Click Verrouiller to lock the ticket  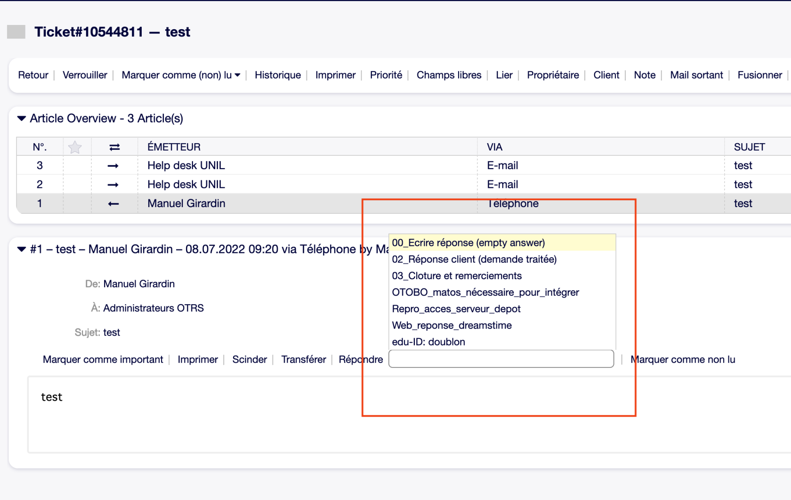[85, 75]
